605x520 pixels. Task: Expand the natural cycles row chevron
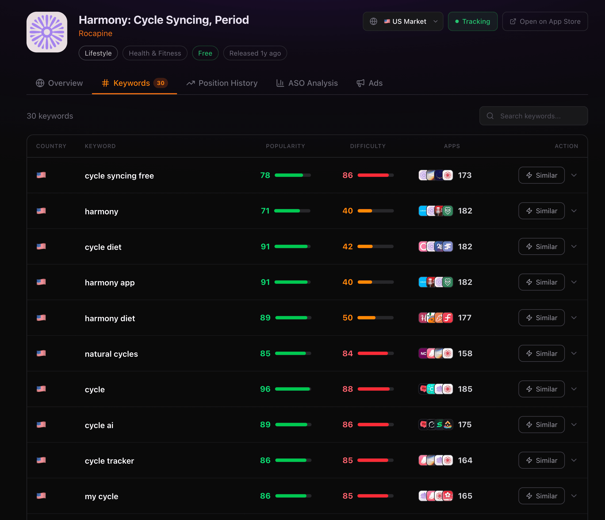tap(574, 354)
